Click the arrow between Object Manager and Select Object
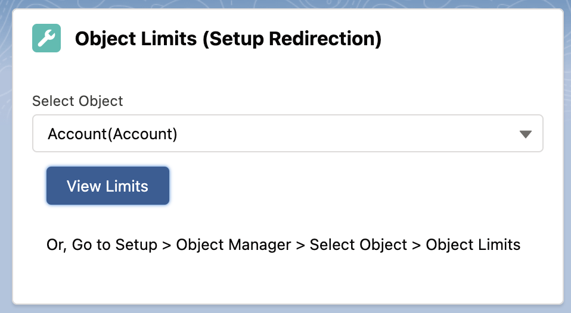This screenshot has width=571, height=313. tap(300, 245)
